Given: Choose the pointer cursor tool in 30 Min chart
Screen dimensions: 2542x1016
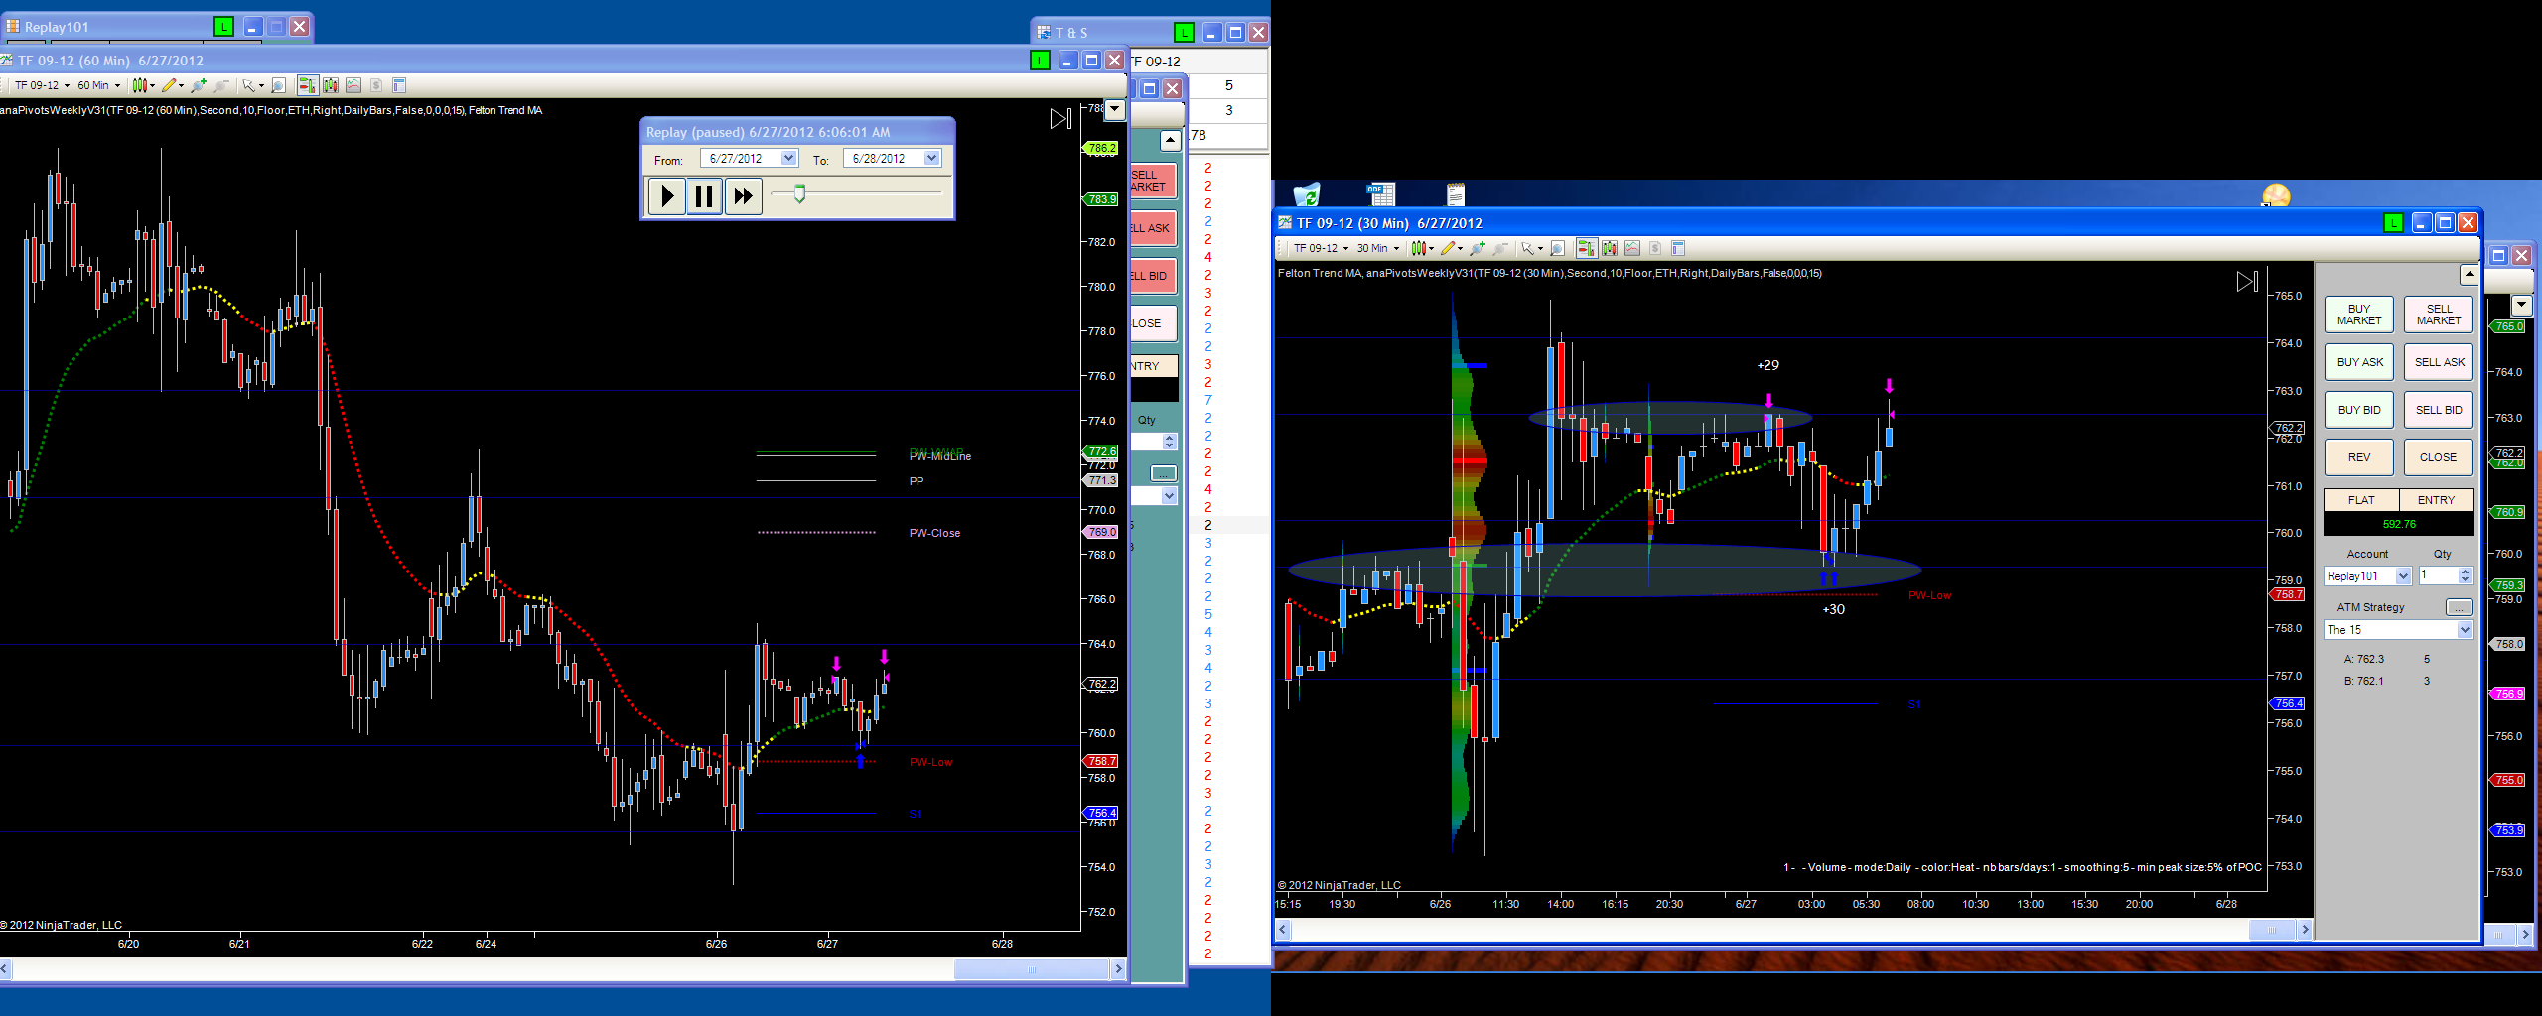Looking at the screenshot, I should point(1530,248).
